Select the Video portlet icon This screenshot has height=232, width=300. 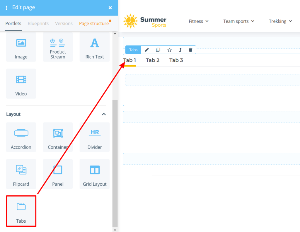coord(21,83)
